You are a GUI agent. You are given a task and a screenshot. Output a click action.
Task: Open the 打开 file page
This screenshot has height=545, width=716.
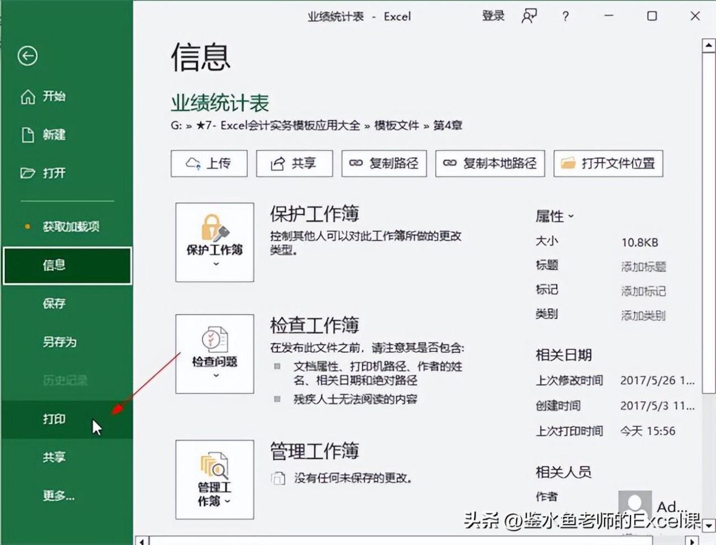point(54,173)
